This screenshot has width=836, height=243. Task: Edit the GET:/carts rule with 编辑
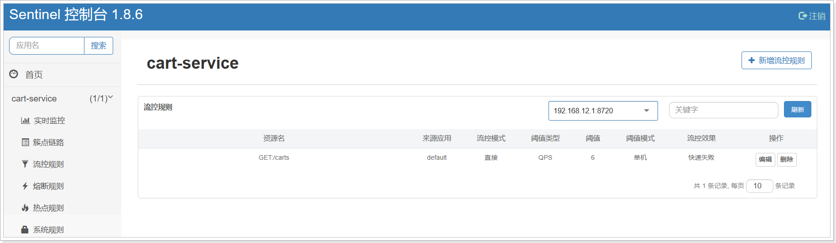point(765,159)
